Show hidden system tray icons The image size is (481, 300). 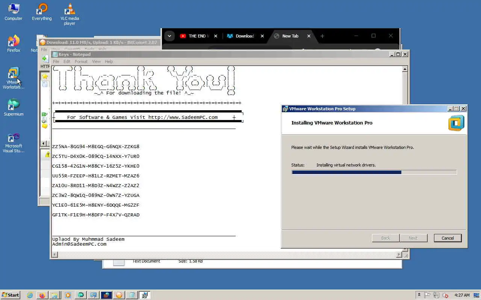pos(419,295)
